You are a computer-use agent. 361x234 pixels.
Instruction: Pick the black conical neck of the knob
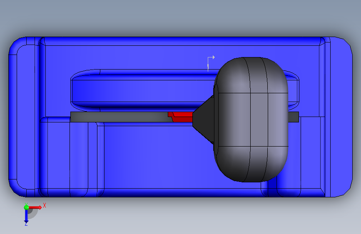pos(203,119)
